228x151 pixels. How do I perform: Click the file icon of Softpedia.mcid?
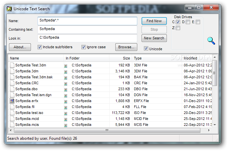12,119
